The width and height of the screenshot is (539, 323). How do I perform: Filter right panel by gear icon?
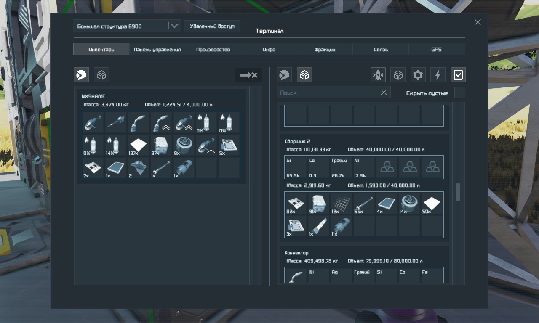[418, 75]
